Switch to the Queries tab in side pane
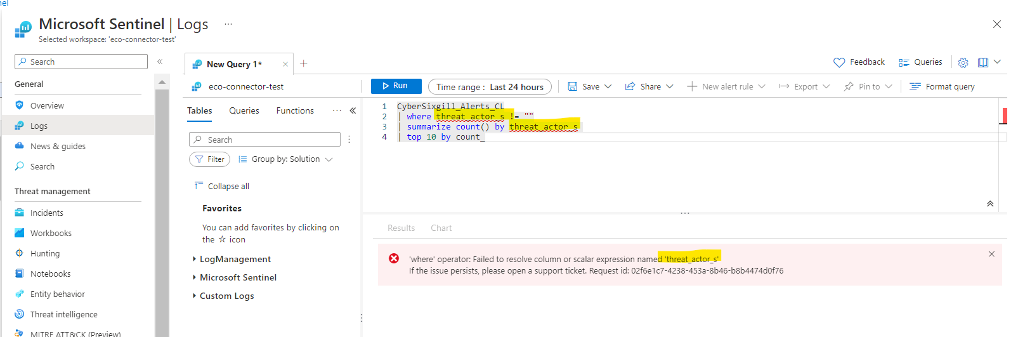 tap(244, 110)
